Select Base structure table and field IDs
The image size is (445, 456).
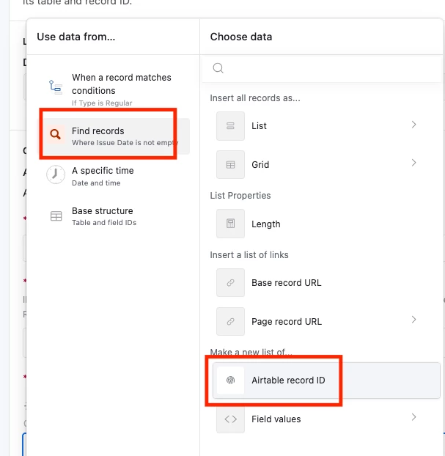[x=114, y=216]
